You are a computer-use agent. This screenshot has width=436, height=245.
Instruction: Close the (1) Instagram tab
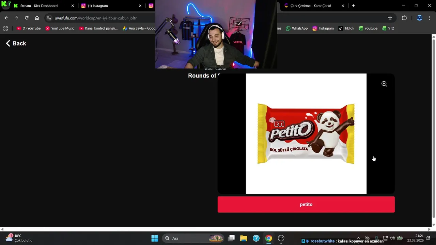[140, 6]
